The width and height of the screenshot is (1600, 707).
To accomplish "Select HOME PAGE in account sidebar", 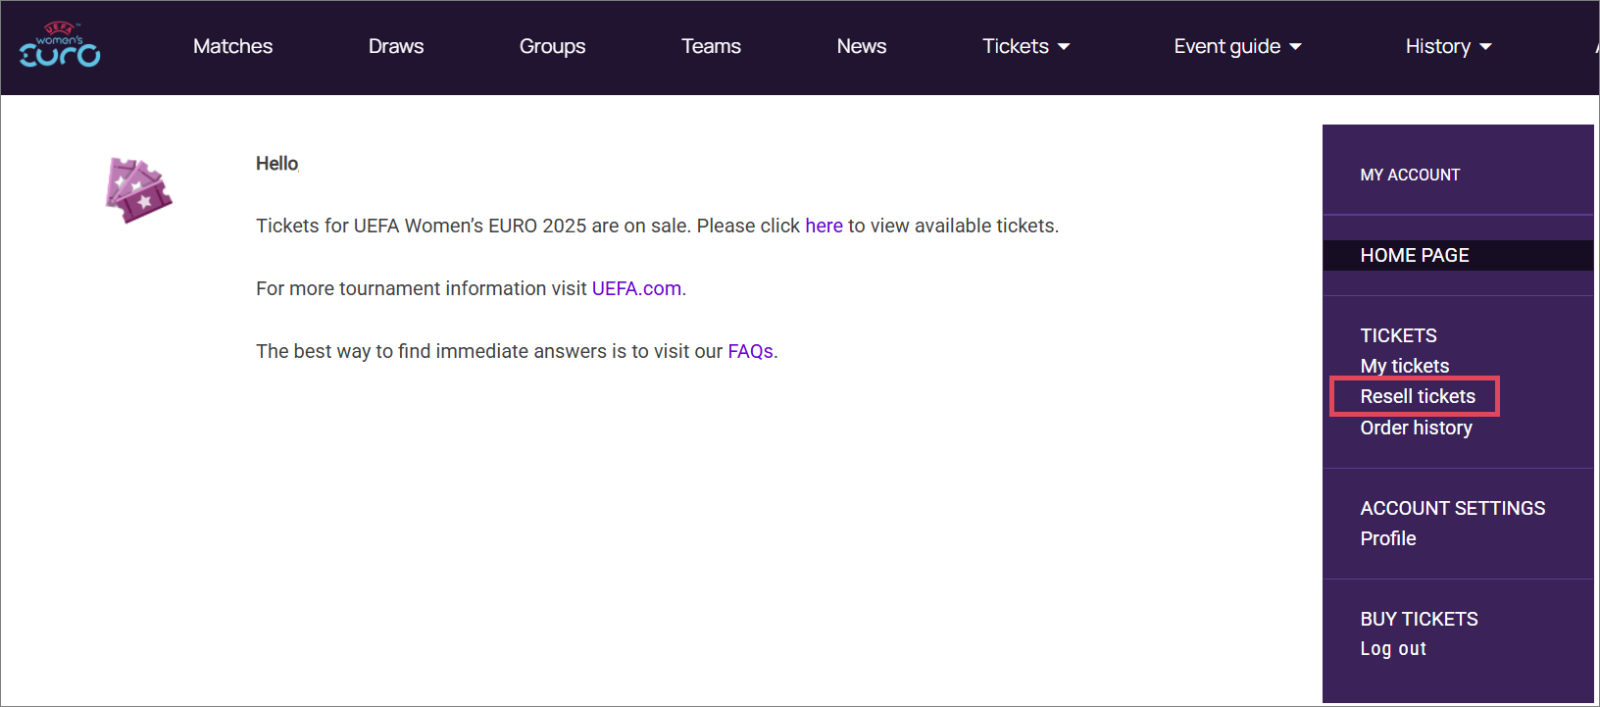I will 1458,255.
